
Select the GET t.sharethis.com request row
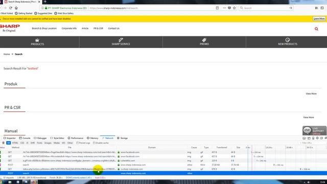tap(163, 160)
